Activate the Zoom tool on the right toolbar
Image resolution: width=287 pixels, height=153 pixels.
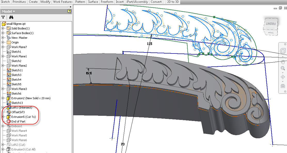pyautogui.click(x=283, y=68)
